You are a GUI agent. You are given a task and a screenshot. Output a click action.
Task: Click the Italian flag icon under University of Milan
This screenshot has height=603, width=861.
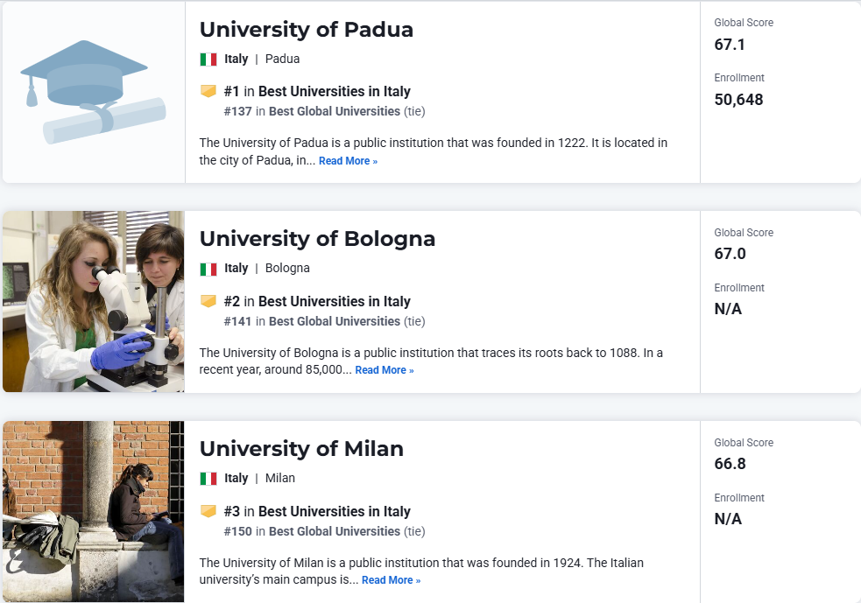point(208,479)
